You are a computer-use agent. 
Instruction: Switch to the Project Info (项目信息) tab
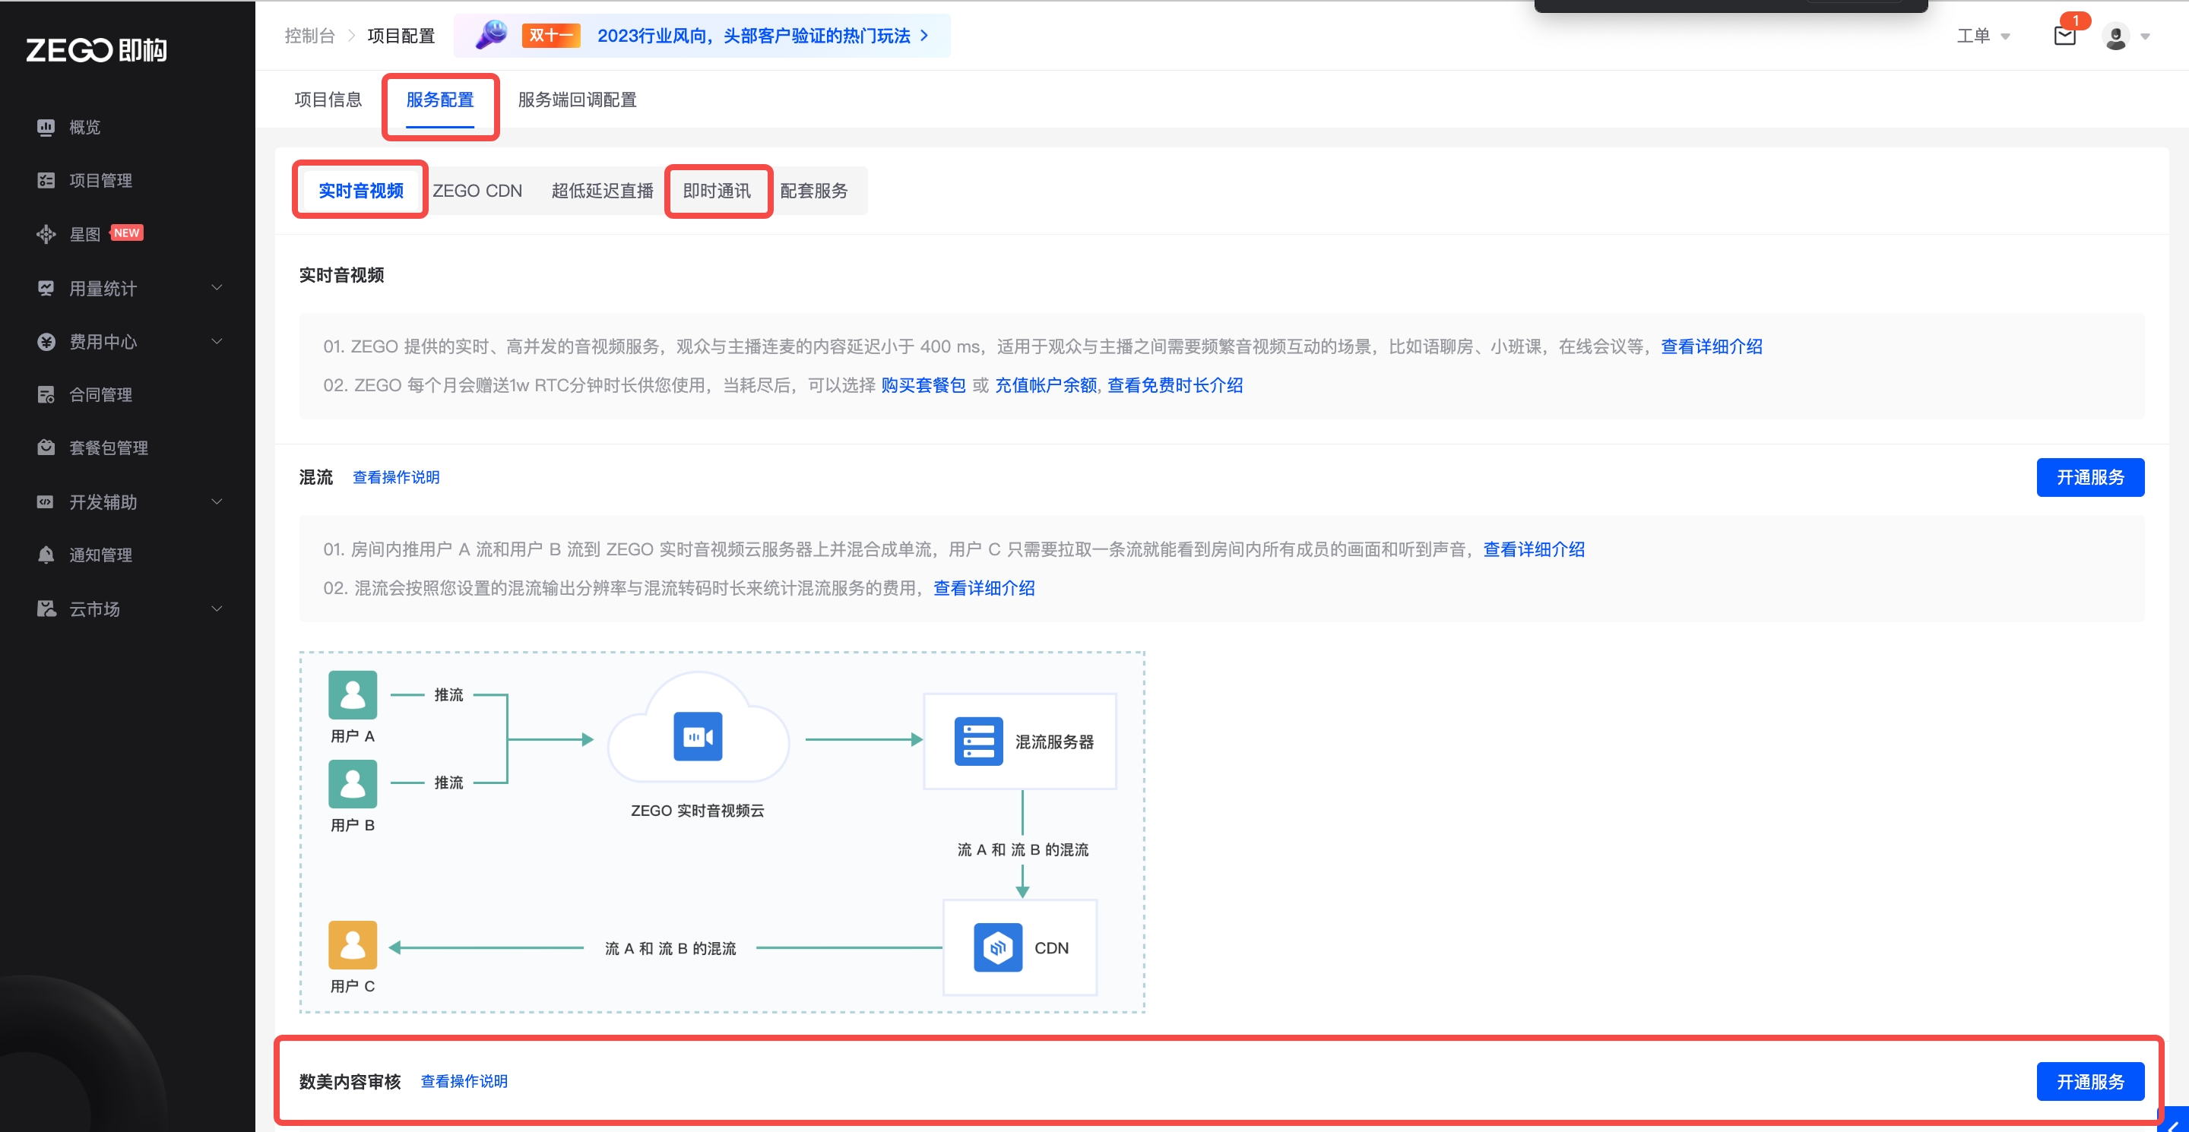(328, 100)
